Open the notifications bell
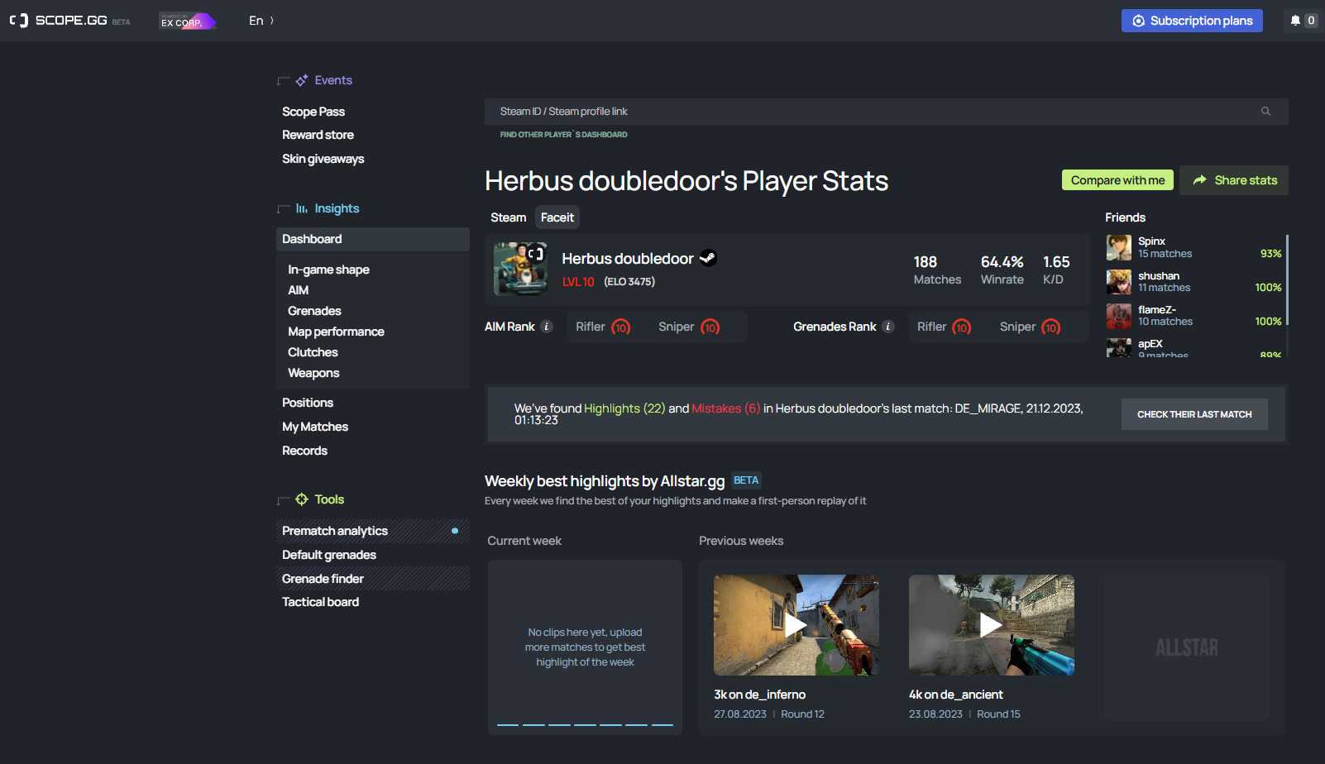Image resolution: width=1325 pixels, height=764 pixels. [1295, 21]
